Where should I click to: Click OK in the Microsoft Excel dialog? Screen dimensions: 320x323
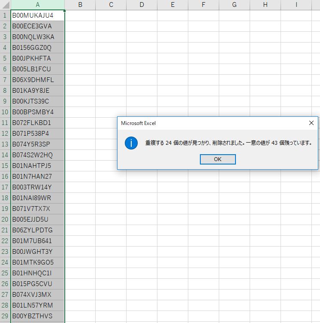[218, 159]
